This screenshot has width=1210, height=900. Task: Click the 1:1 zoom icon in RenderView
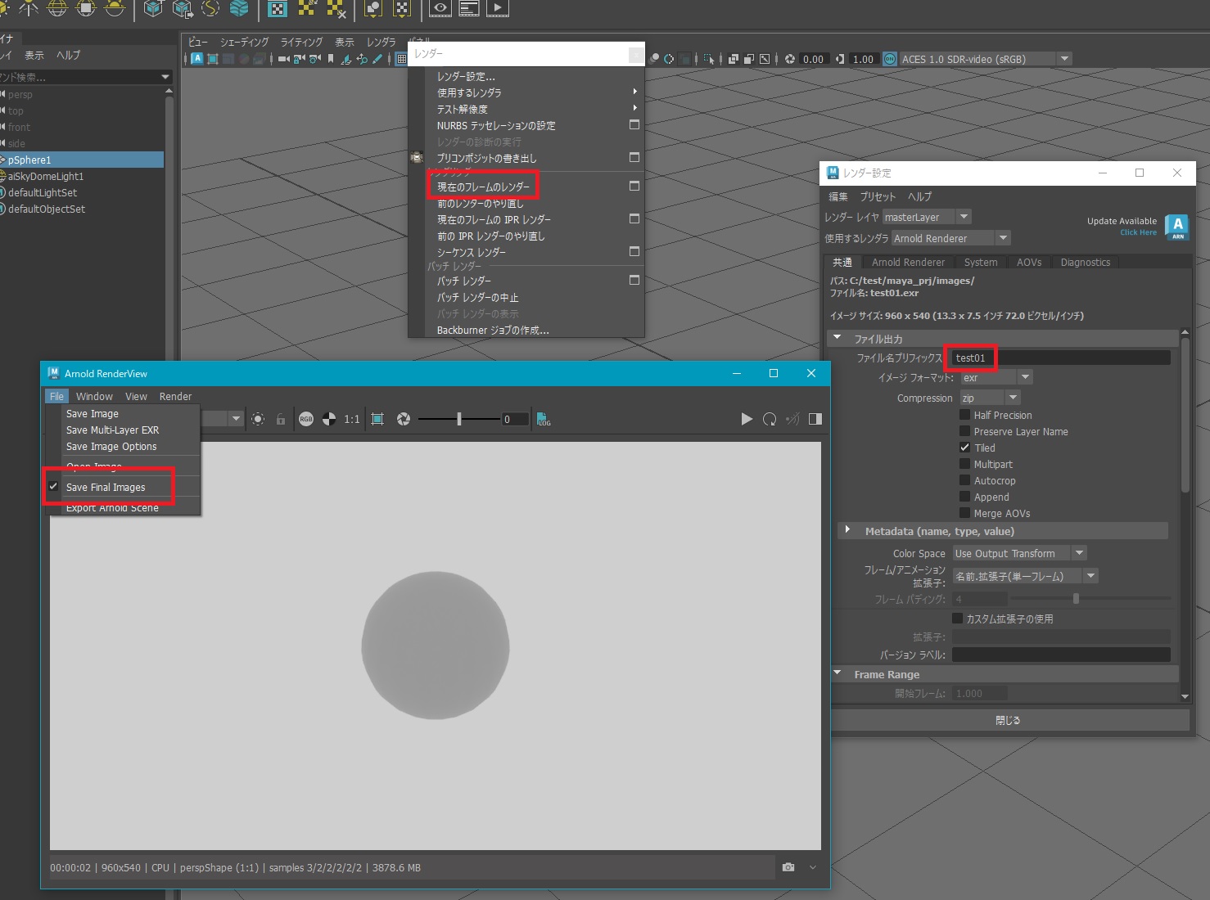pos(351,418)
